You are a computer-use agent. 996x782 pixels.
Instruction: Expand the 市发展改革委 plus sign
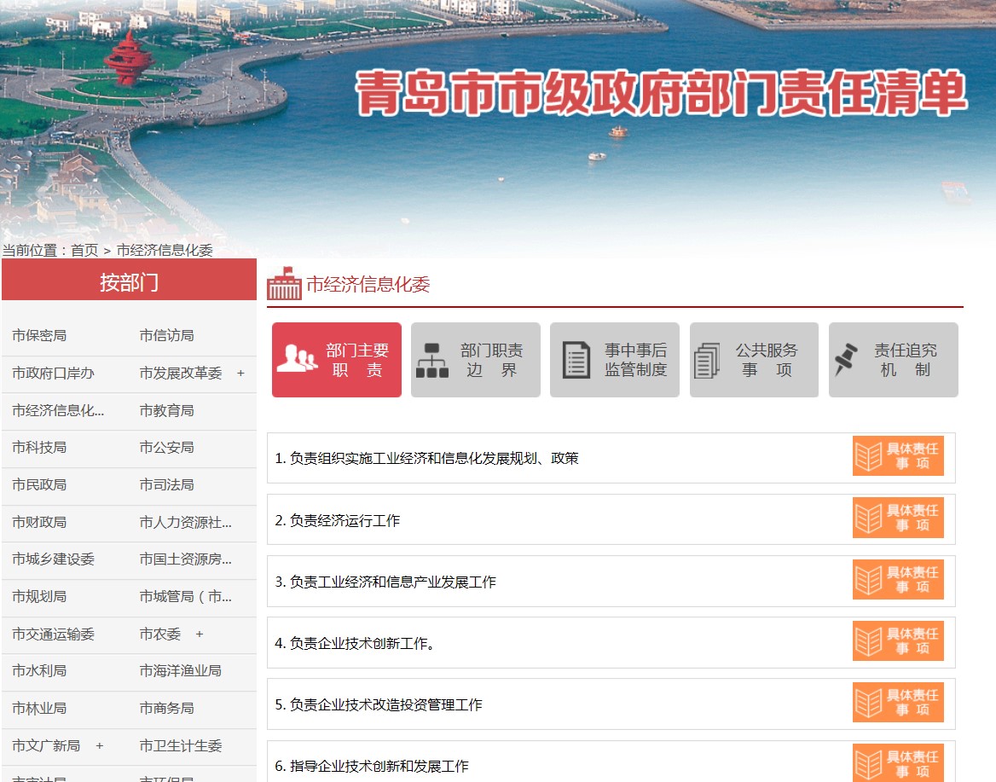click(x=240, y=374)
